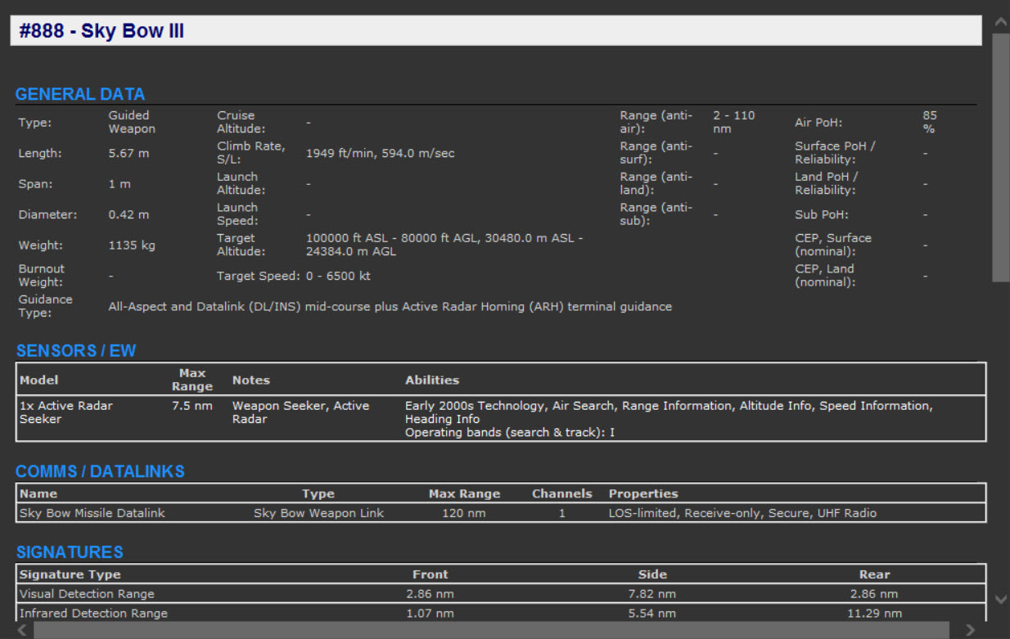Click the GENERAL DATA section heading
1010x639 pixels.
click(x=80, y=94)
